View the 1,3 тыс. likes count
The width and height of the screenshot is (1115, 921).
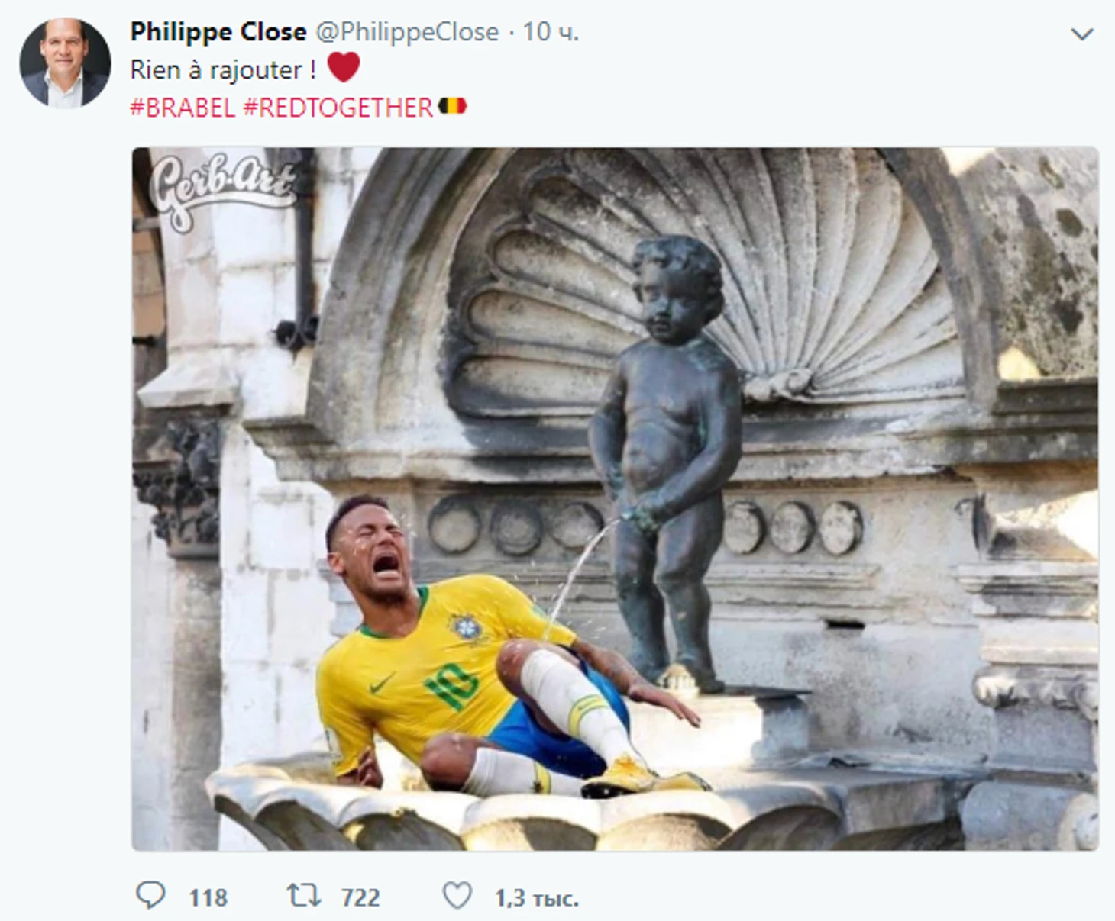(537, 898)
